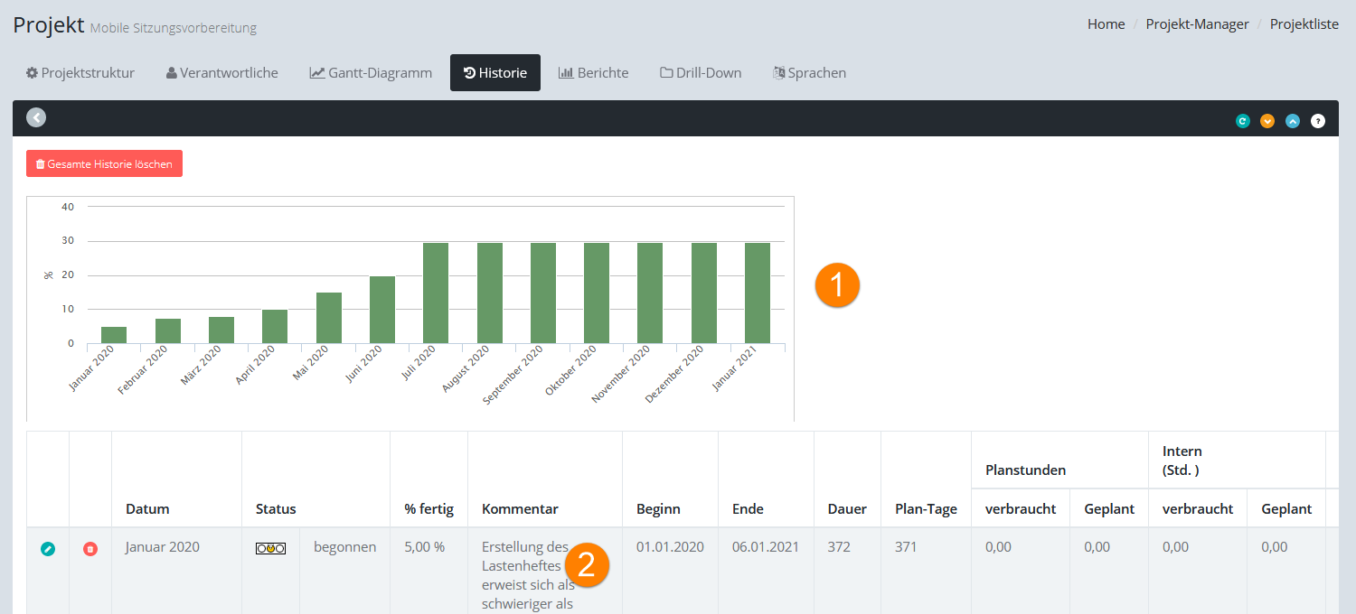Click the orange numbered marker 2
The width and height of the screenshot is (1356, 614).
pos(587,565)
